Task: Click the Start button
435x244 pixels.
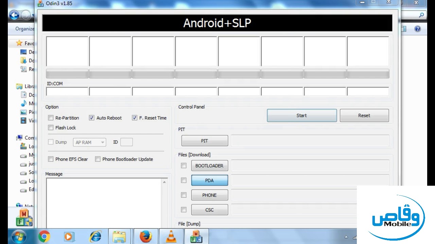Action: [x=302, y=116]
